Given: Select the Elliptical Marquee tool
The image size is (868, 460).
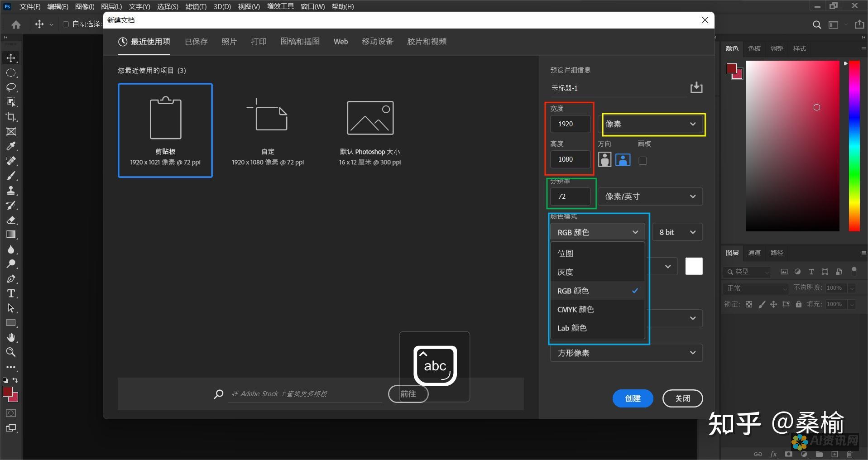Looking at the screenshot, I should pyautogui.click(x=11, y=73).
